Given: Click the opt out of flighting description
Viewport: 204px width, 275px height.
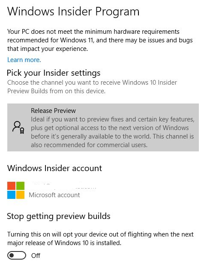Looking at the screenshot, I should tap(100, 239).
